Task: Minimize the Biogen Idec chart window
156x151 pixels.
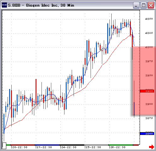Action: pos(136,5)
